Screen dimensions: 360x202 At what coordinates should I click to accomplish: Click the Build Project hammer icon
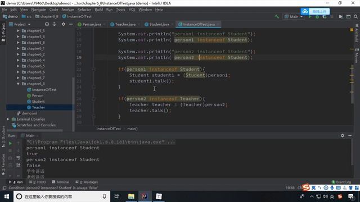point(277,16)
